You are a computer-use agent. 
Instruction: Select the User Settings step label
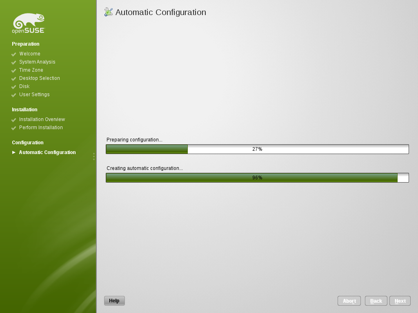tap(34, 95)
